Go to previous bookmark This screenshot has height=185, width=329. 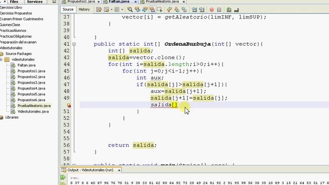point(169,9)
